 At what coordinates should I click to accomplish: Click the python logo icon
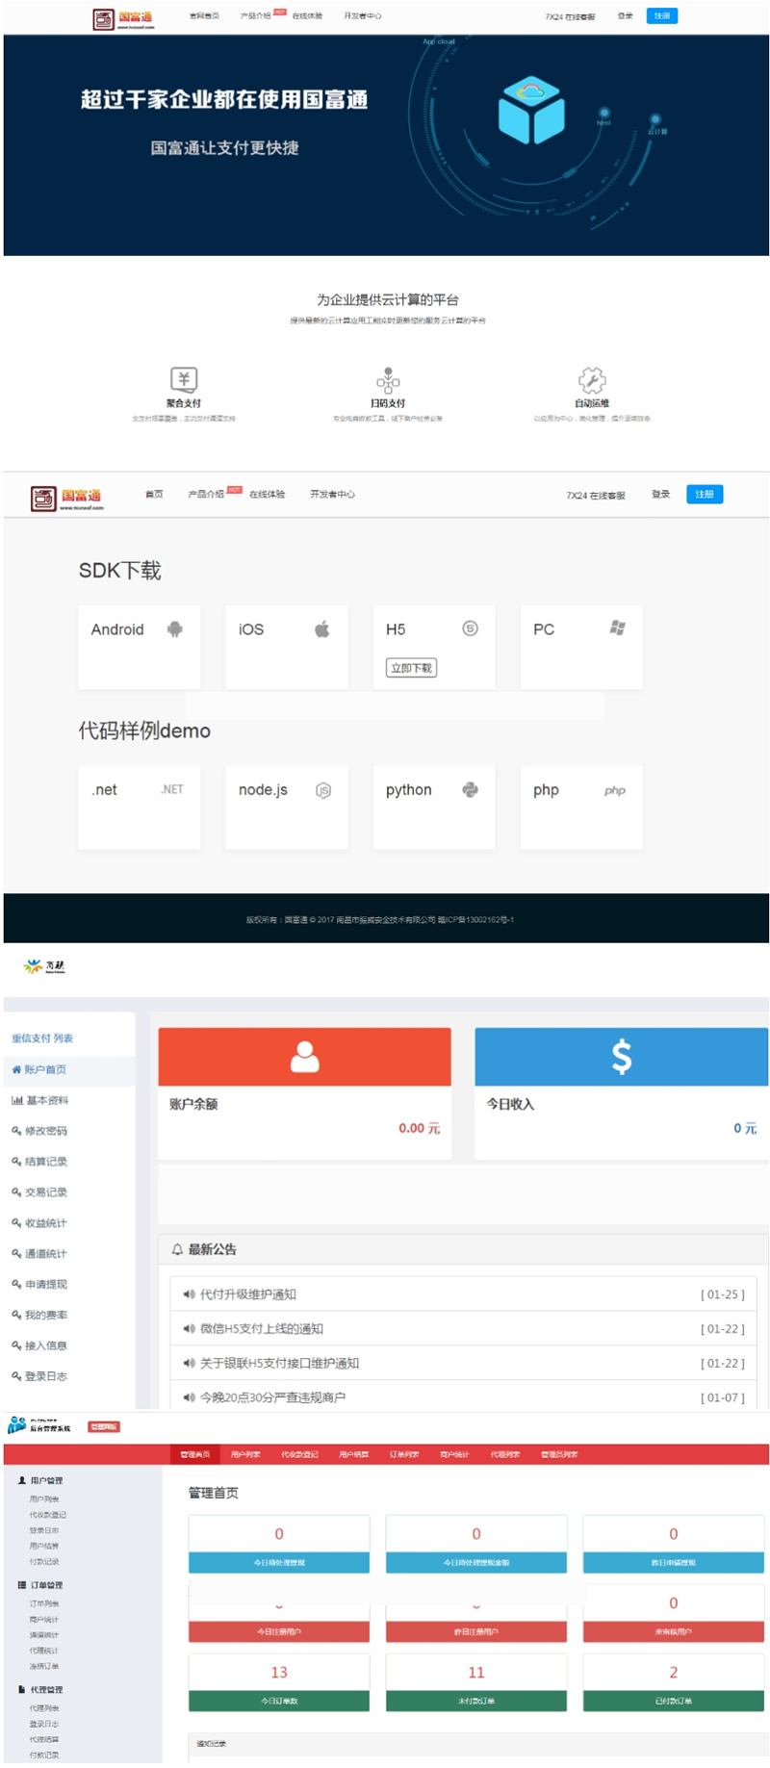470,790
